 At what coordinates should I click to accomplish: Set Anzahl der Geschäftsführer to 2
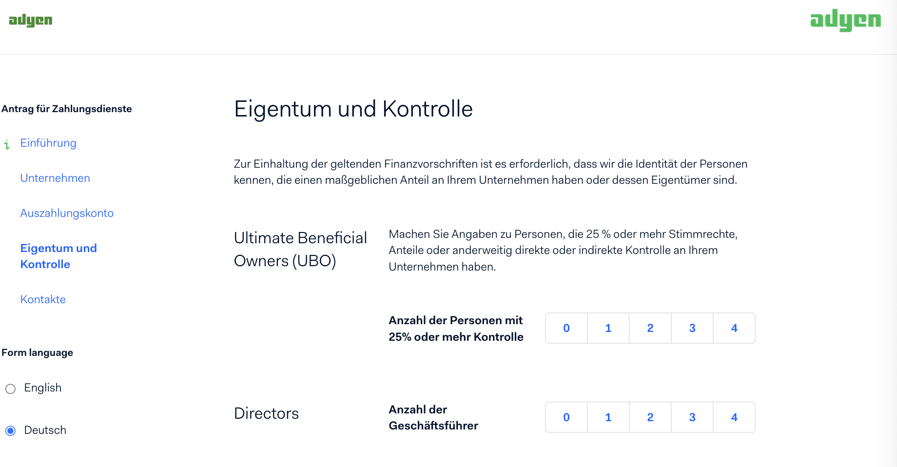coord(650,417)
